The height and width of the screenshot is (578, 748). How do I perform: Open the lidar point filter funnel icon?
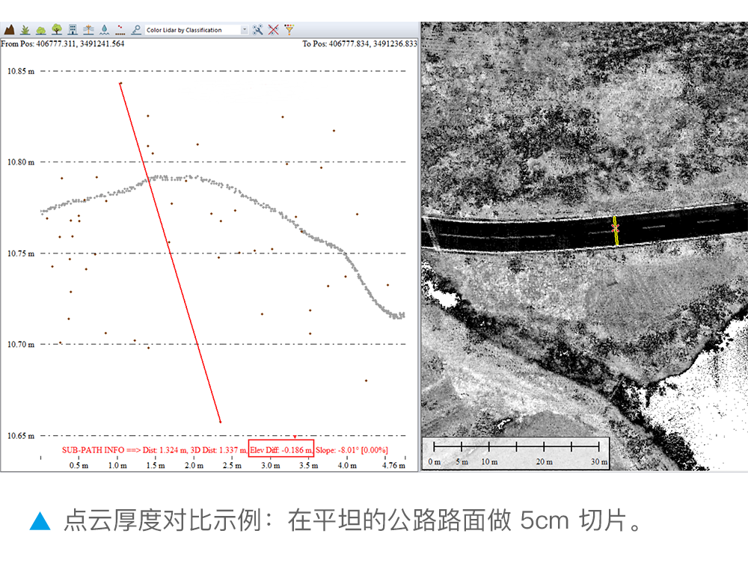click(x=289, y=30)
